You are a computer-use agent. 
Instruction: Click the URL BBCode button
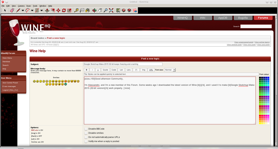[151, 70]
